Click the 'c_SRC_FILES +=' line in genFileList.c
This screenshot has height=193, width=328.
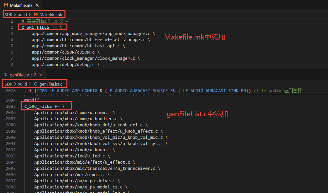44,106
